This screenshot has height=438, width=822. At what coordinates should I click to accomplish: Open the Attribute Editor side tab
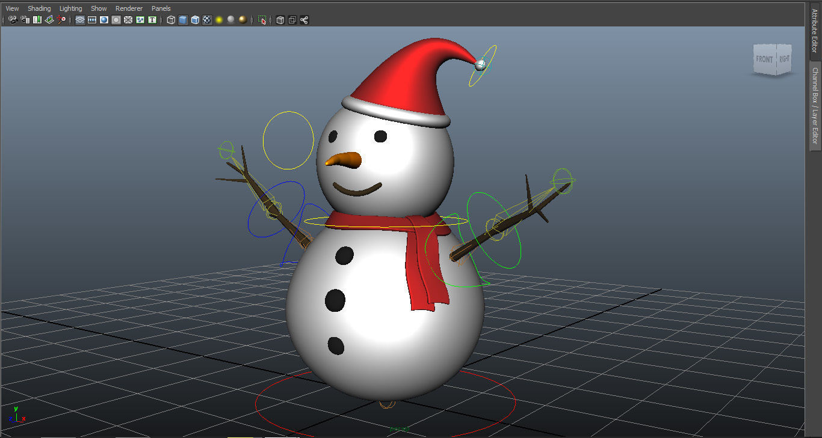(814, 31)
